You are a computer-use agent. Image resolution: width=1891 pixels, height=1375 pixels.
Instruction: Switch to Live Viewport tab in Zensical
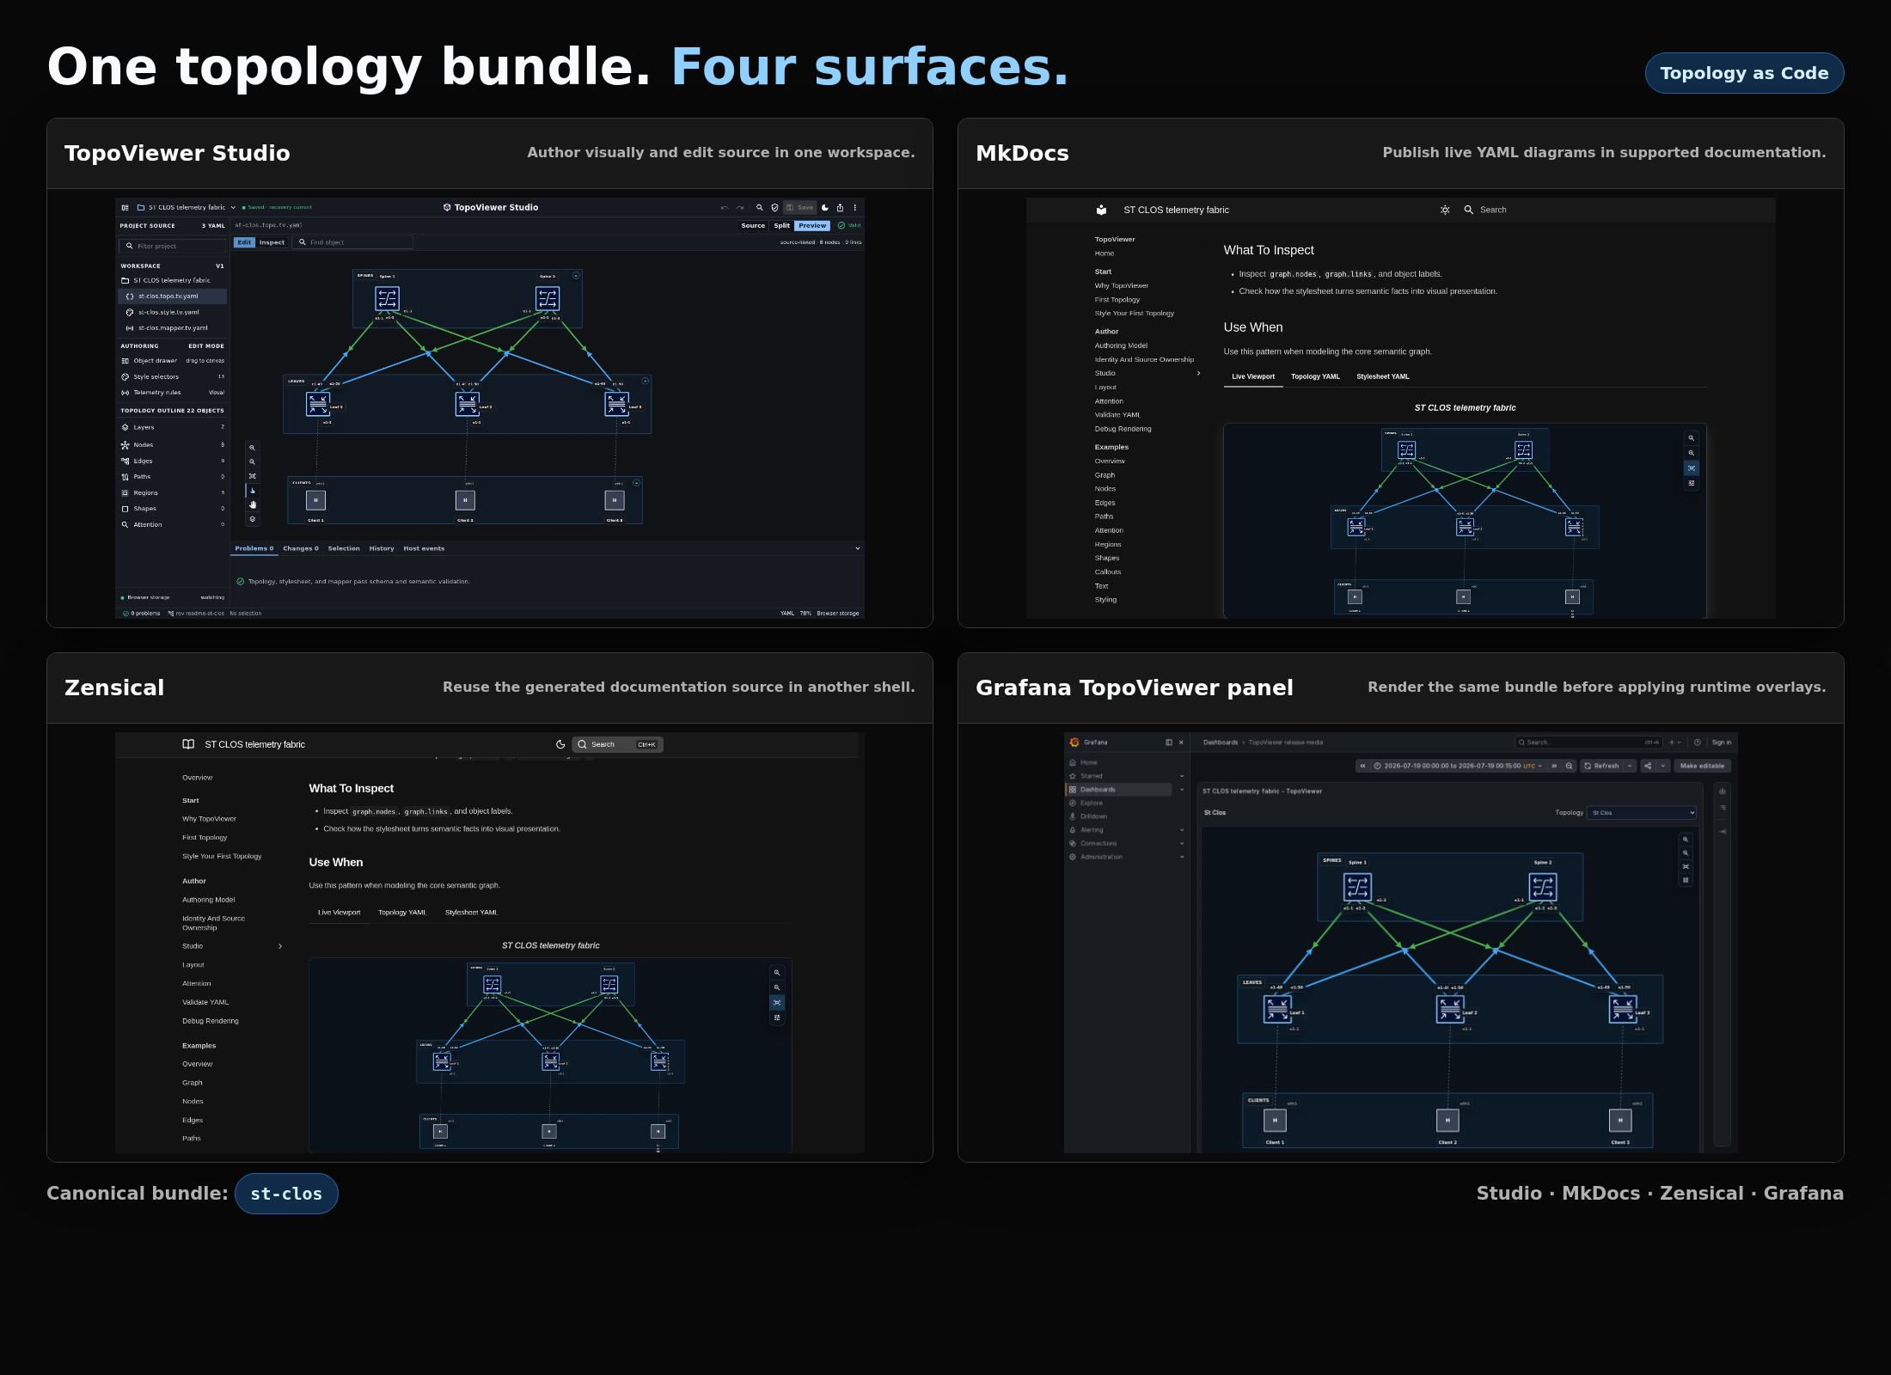point(340,913)
